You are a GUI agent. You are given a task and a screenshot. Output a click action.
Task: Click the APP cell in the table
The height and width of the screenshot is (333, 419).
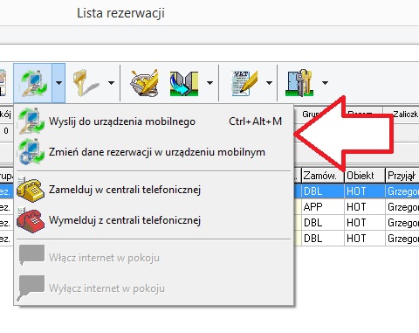323,207
